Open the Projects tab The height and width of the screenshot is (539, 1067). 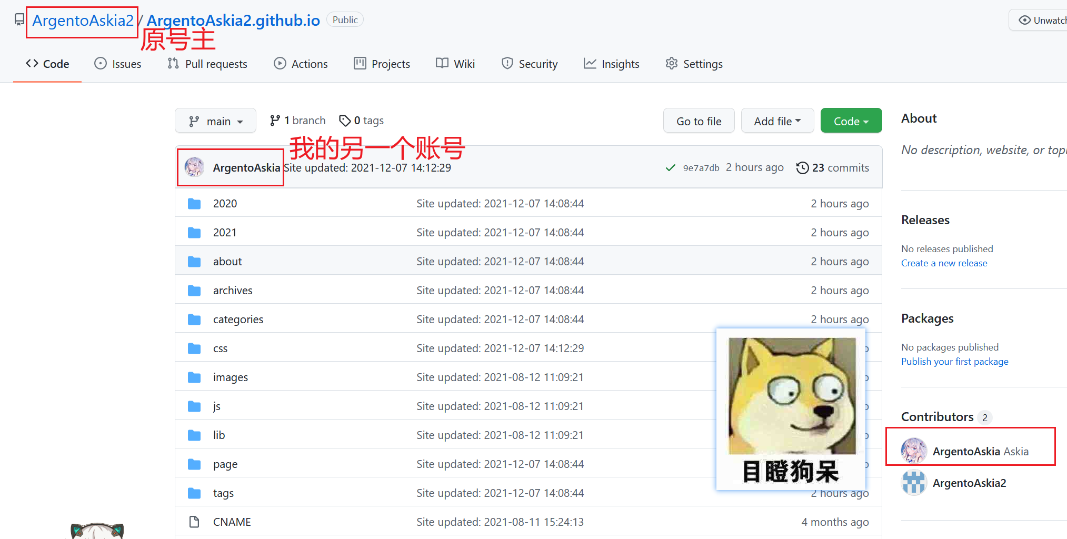click(x=382, y=64)
